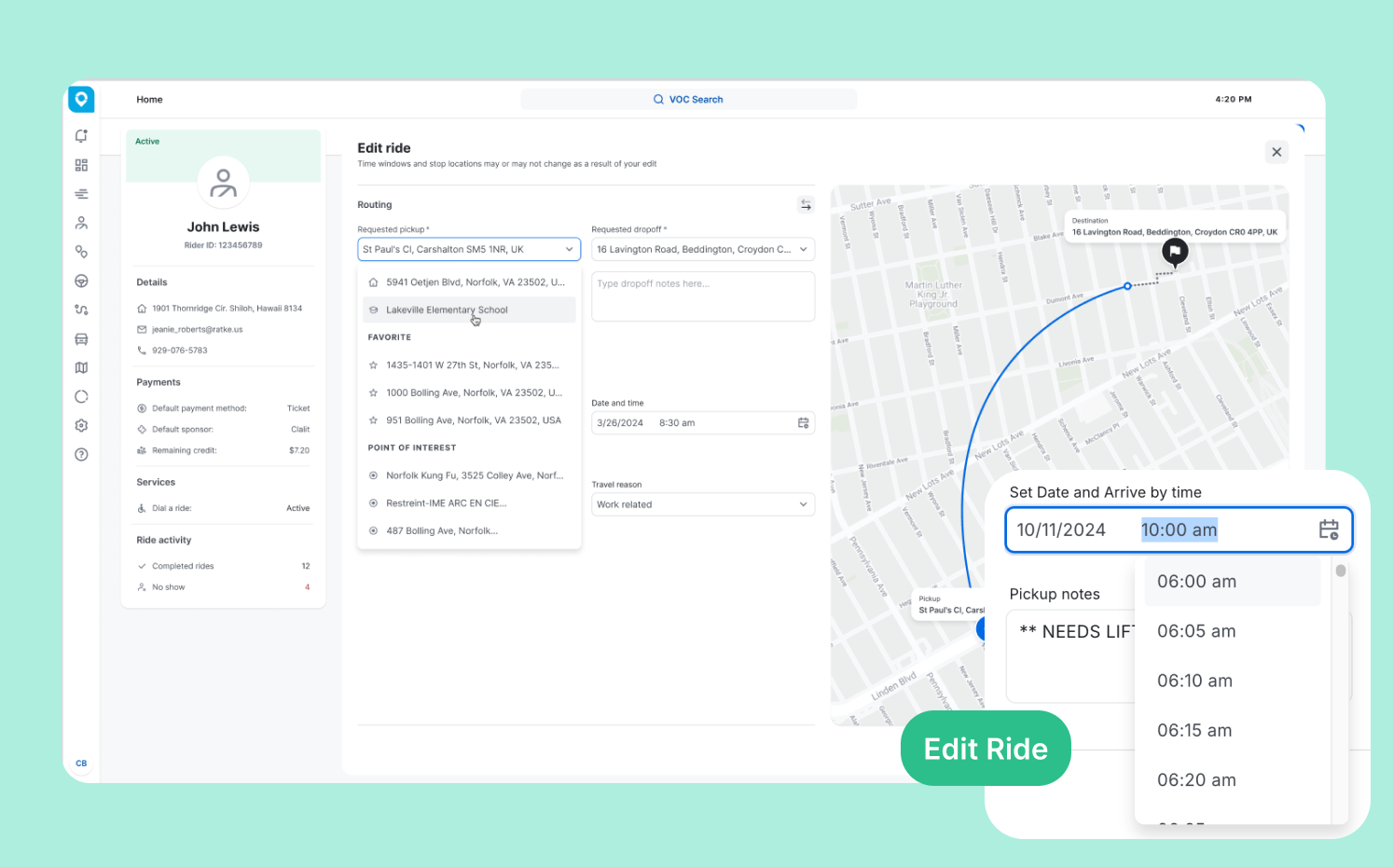Click the Pickup notes text box
This screenshot has height=867, width=1393.
[x=1072, y=656]
